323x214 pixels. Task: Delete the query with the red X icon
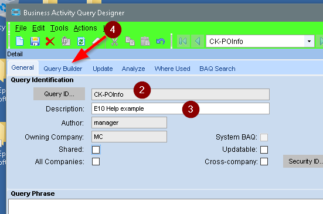point(50,42)
